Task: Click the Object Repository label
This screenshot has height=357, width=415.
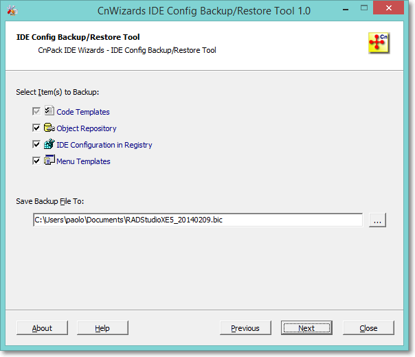Action: point(87,128)
